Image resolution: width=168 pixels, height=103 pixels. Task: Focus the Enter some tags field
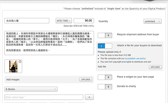point(44,97)
